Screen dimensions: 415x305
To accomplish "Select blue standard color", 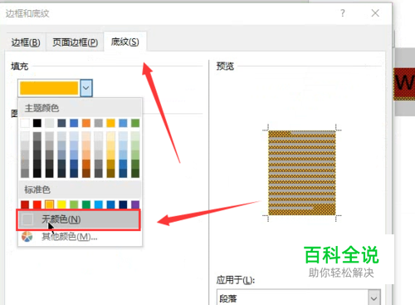I will pos(110,204).
